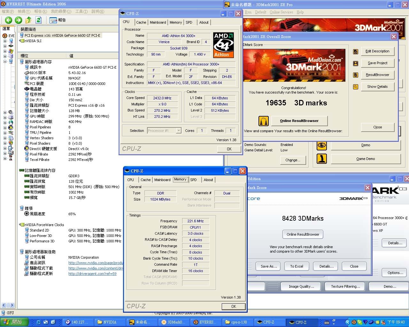Screen dimensions: 409x327
Task: Open the 我的最愛 favorites menu in EVEREST
Action: click(61, 11)
